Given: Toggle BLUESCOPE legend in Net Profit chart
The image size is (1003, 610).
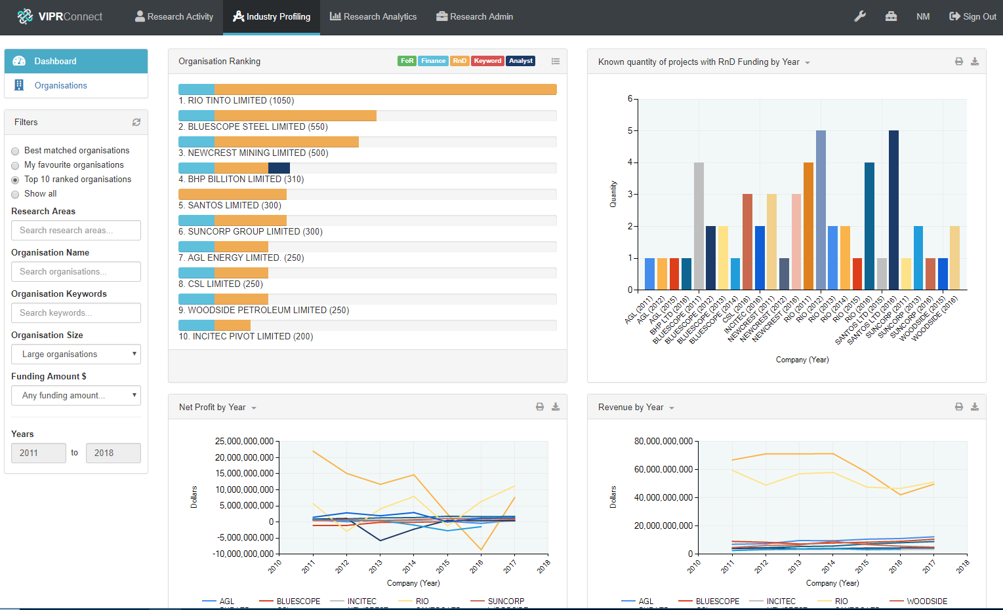Looking at the screenshot, I should pos(290,601).
